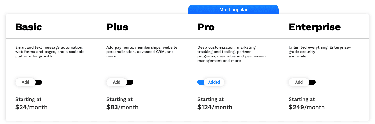The image size is (375, 124).
Task: Click Pro description about deep customization
Action: [232, 54]
